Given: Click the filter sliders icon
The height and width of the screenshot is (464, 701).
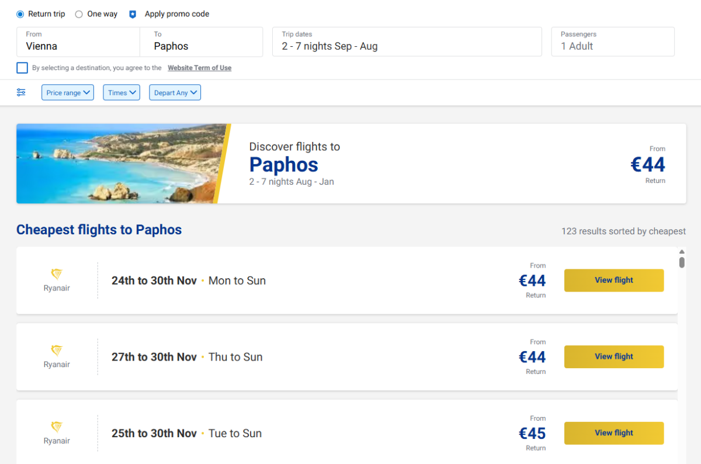Looking at the screenshot, I should (21, 92).
